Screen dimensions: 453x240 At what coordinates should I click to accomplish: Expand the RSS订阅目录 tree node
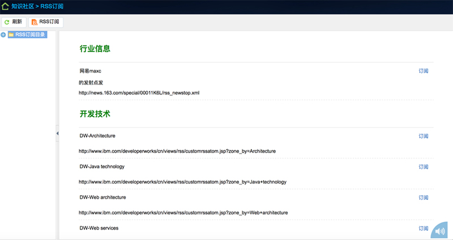(3, 35)
